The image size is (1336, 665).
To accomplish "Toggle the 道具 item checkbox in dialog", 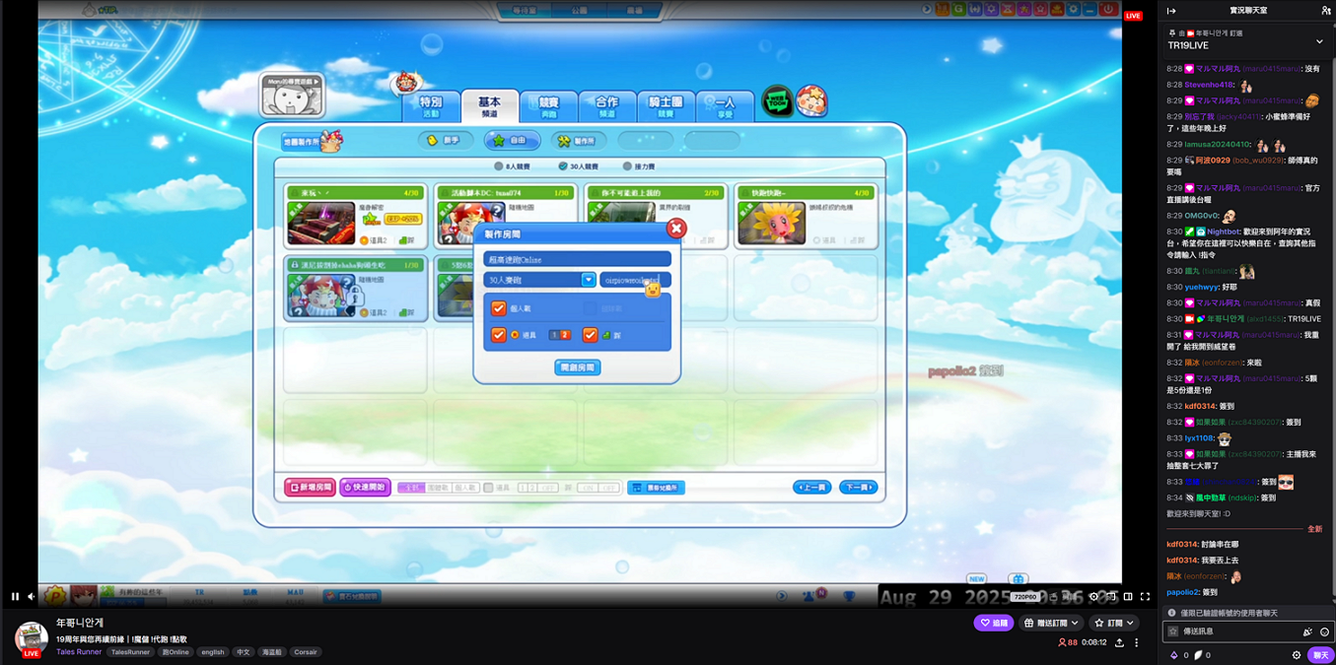I will click(x=499, y=335).
